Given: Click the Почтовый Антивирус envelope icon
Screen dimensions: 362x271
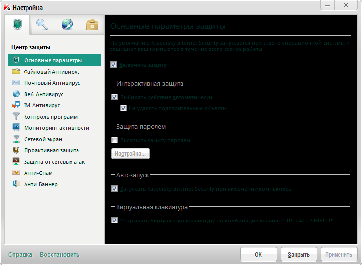Looking at the screenshot, I should click(16, 82).
